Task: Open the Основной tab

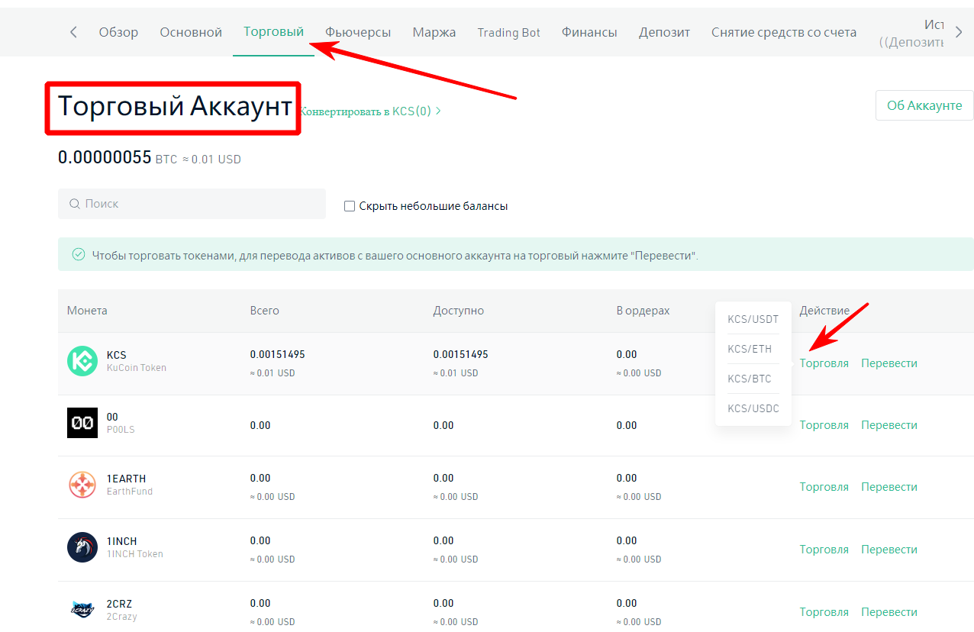Action: pyautogui.click(x=191, y=32)
